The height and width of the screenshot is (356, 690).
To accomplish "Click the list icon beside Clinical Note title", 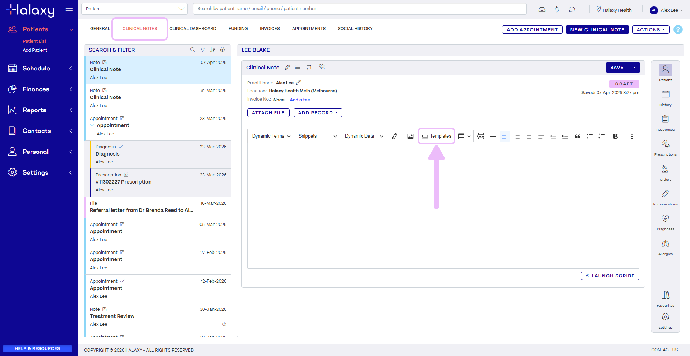I will [298, 67].
